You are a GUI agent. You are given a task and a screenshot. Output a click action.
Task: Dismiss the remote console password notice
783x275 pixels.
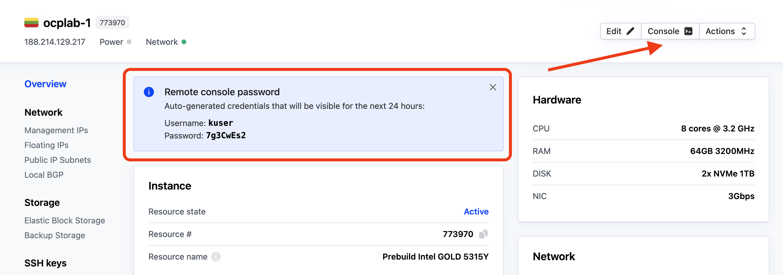[493, 88]
